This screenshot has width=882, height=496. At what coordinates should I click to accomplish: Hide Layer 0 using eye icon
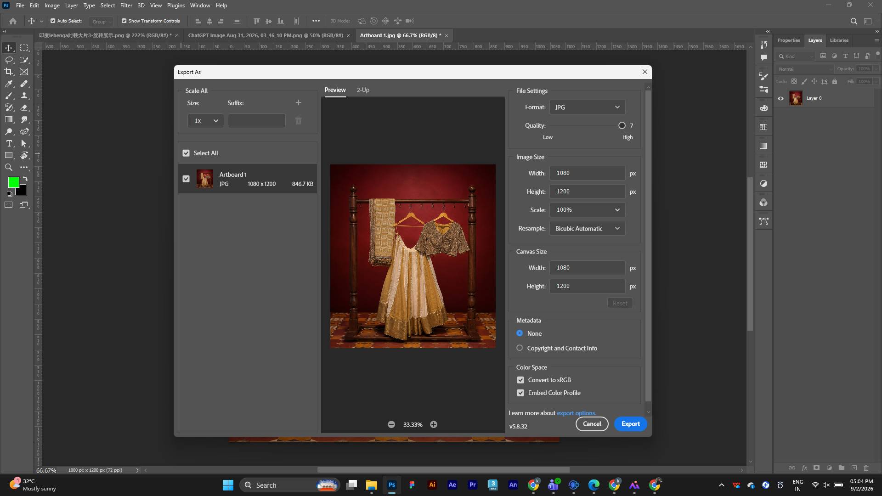780,98
